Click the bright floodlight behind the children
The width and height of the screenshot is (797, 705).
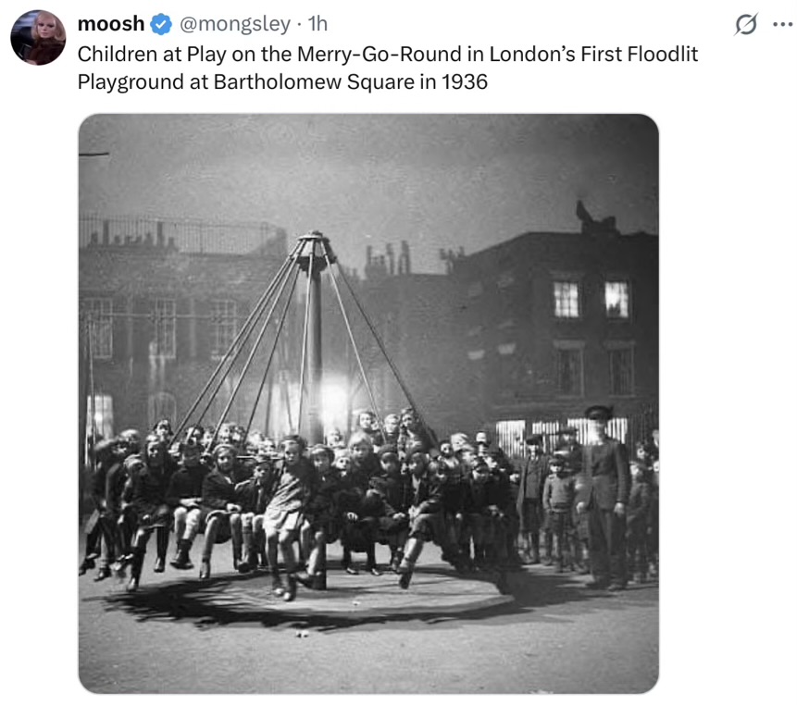point(334,403)
